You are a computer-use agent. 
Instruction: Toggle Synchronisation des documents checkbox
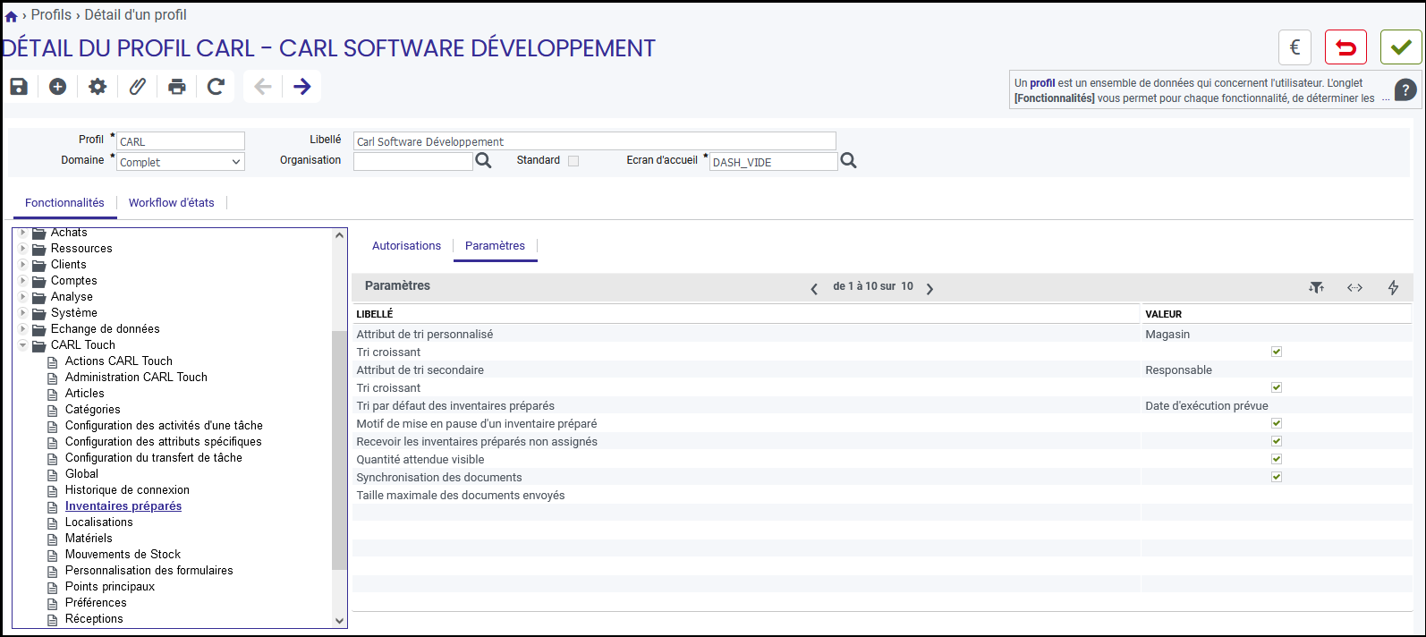1277,477
